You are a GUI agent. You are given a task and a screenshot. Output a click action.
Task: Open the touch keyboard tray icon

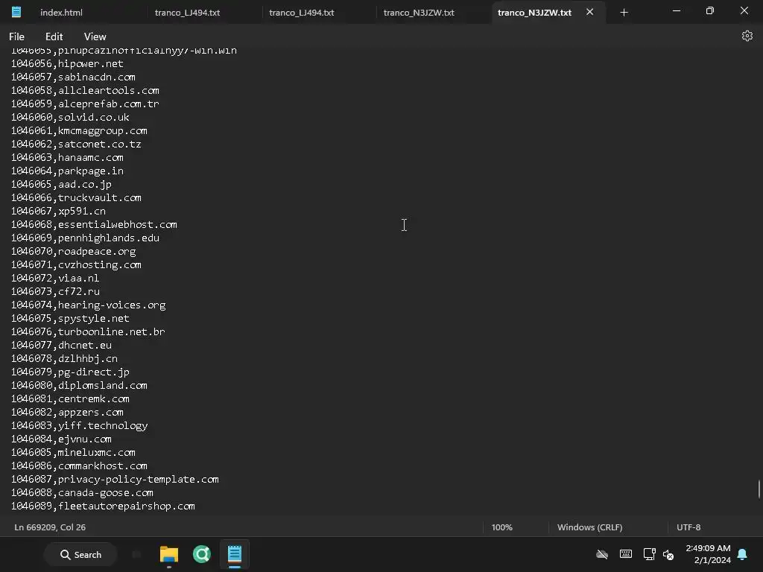626,554
